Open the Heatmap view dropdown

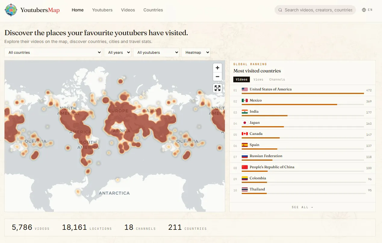point(196,53)
